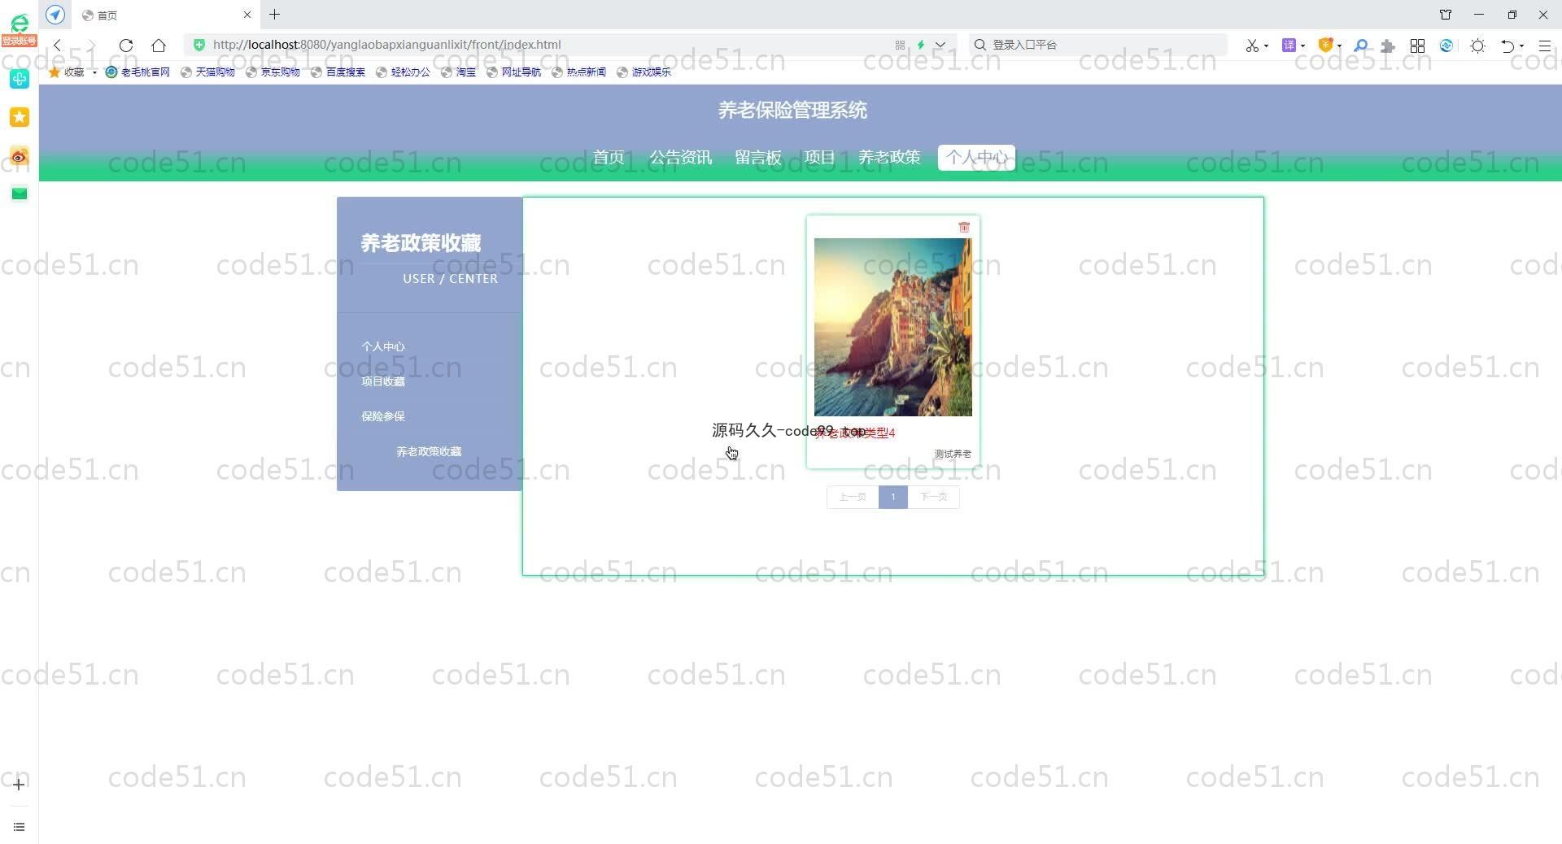Open the scissors screenshot tool
This screenshot has width=1562, height=844.
click(x=1251, y=46)
